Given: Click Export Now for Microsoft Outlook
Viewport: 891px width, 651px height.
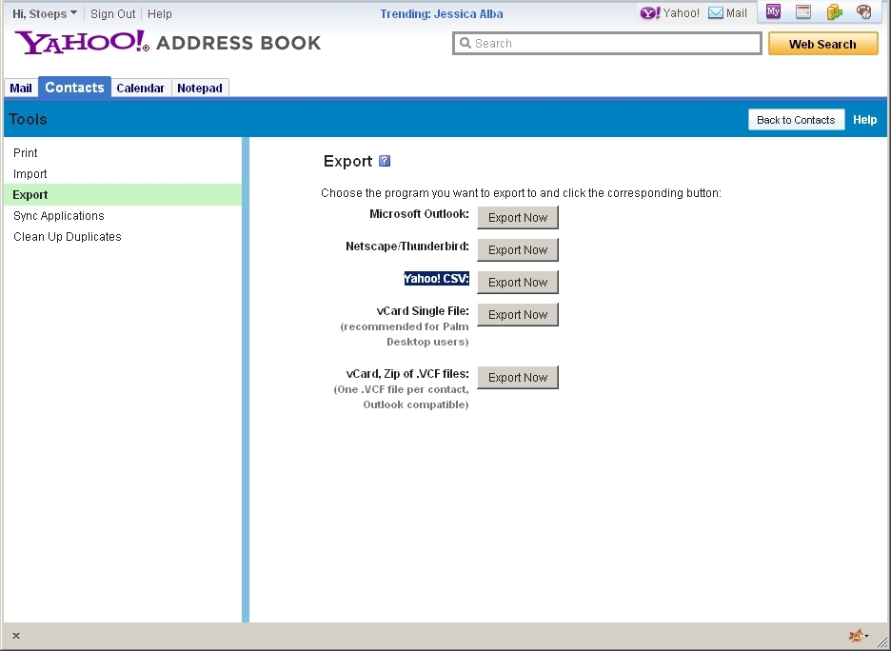Looking at the screenshot, I should (x=518, y=218).
